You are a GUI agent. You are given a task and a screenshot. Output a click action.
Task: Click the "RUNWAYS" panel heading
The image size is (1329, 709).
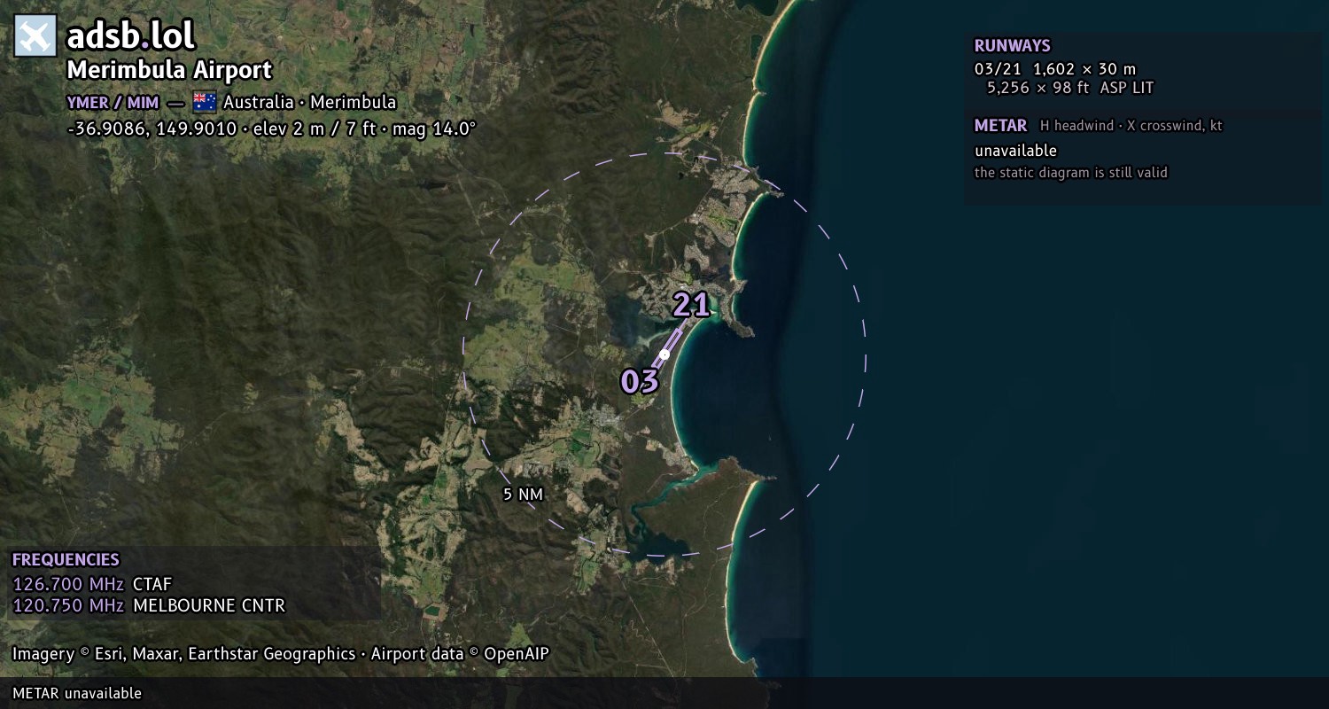1012,46
